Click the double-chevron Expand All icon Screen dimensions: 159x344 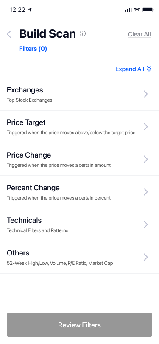tap(149, 69)
